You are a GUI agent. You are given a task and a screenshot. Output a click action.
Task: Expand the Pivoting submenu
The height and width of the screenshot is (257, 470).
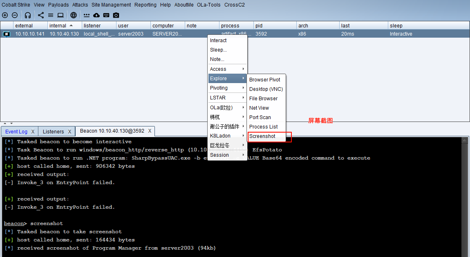(x=227, y=88)
